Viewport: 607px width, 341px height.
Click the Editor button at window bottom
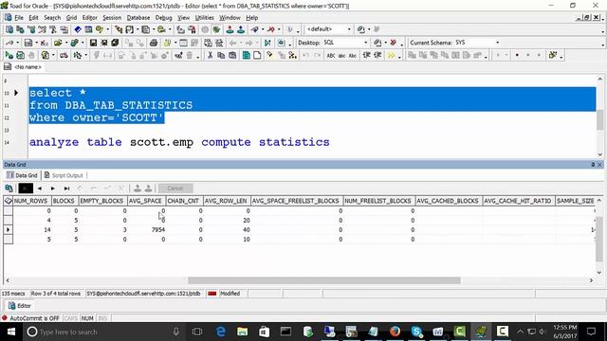(19, 305)
